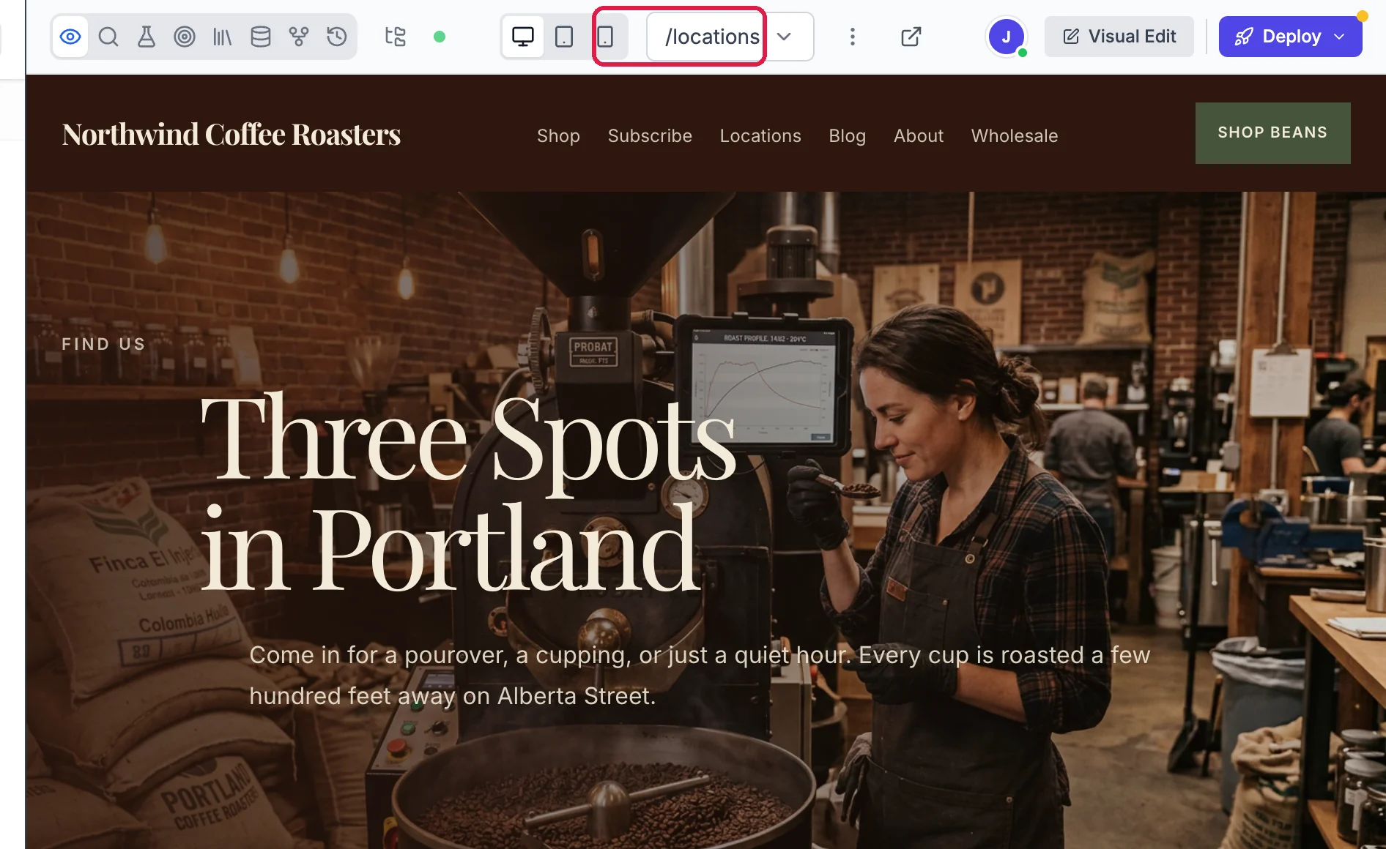
Task: Expand the Deploy dropdown arrow
Action: coord(1340,37)
